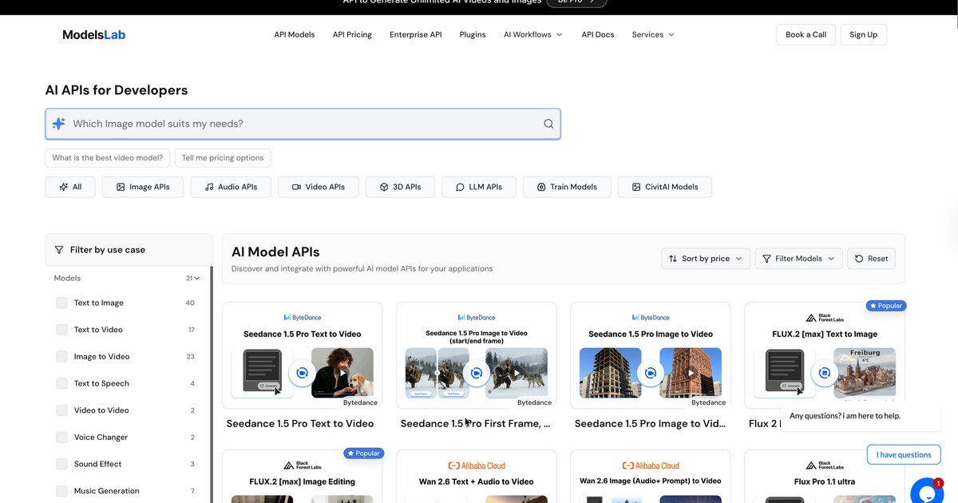958x503 pixels.
Task: Click the funnel icon beside Filter by use case
Action: pyautogui.click(x=59, y=250)
